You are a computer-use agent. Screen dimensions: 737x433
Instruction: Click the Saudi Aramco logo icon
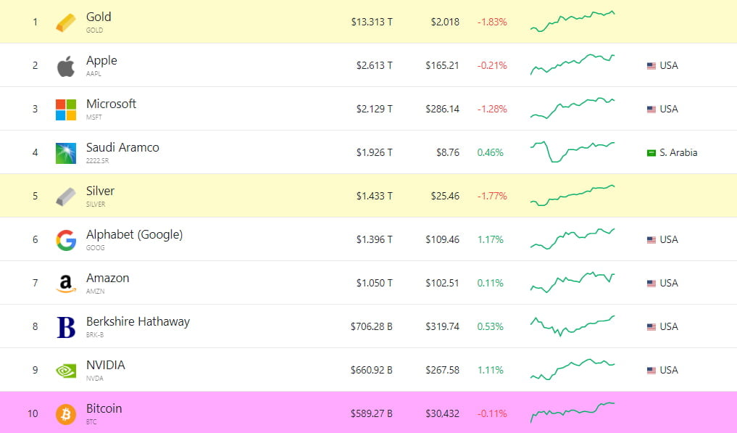pos(66,153)
